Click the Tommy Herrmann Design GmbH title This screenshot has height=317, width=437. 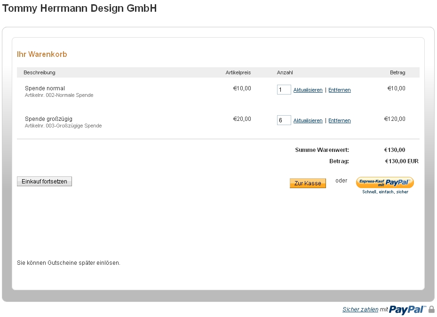pyautogui.click(x=79, y=8)
